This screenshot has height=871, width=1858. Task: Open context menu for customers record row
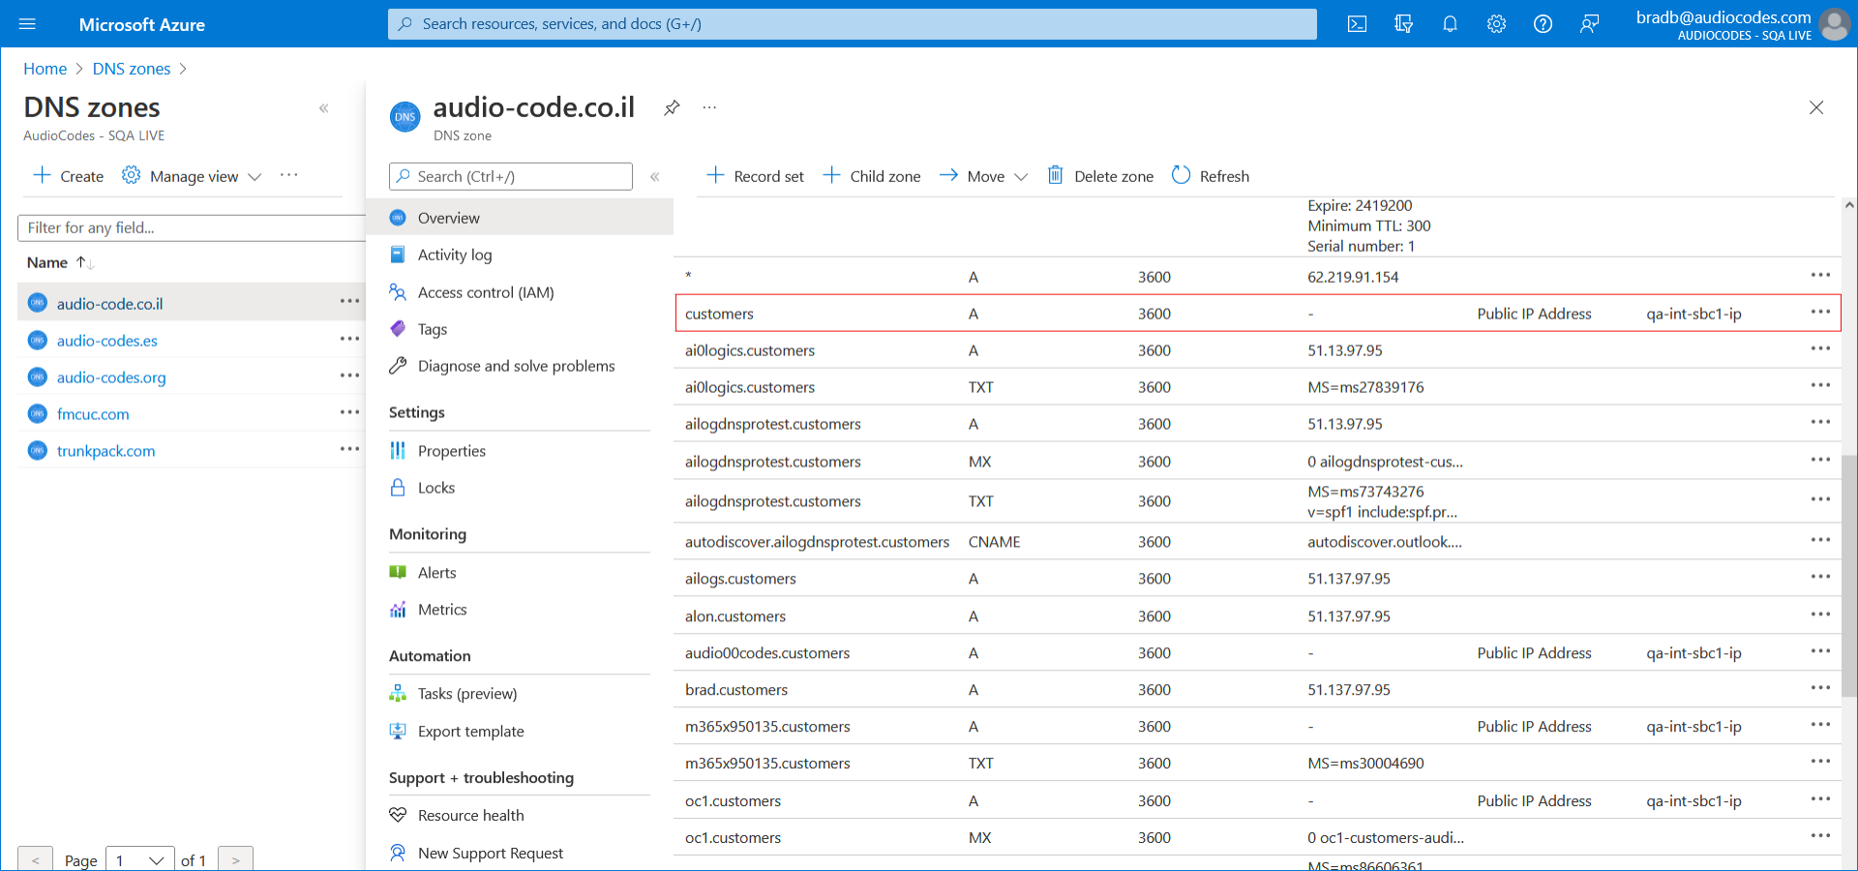(x=1820, y=312)
